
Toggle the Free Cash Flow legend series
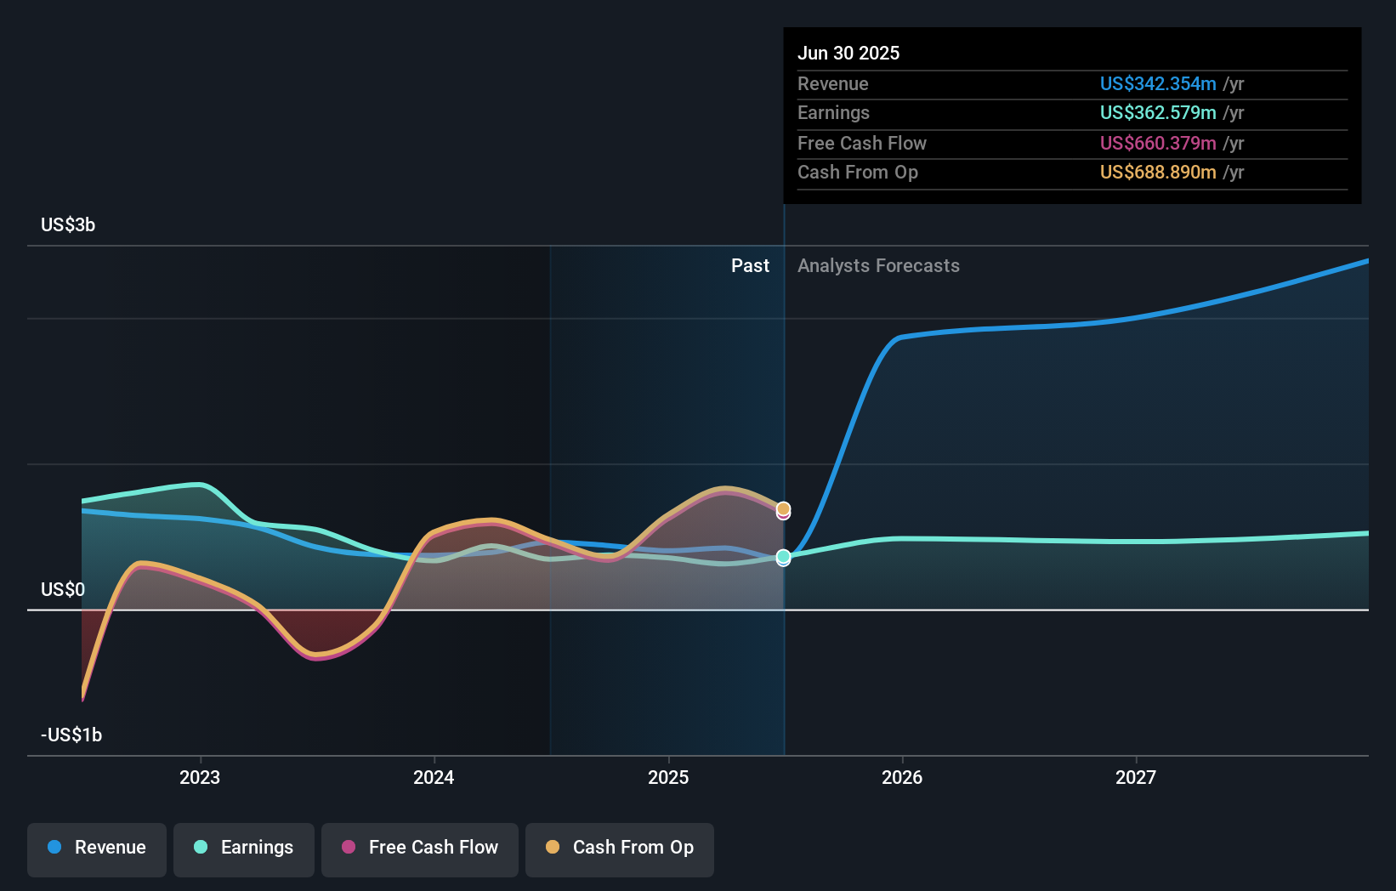click(420, 849)
